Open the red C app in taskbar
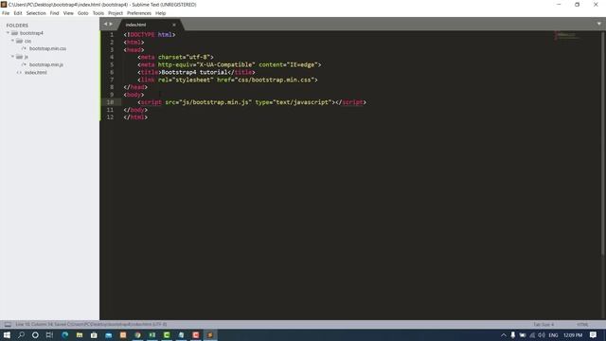 coord(196,334)
